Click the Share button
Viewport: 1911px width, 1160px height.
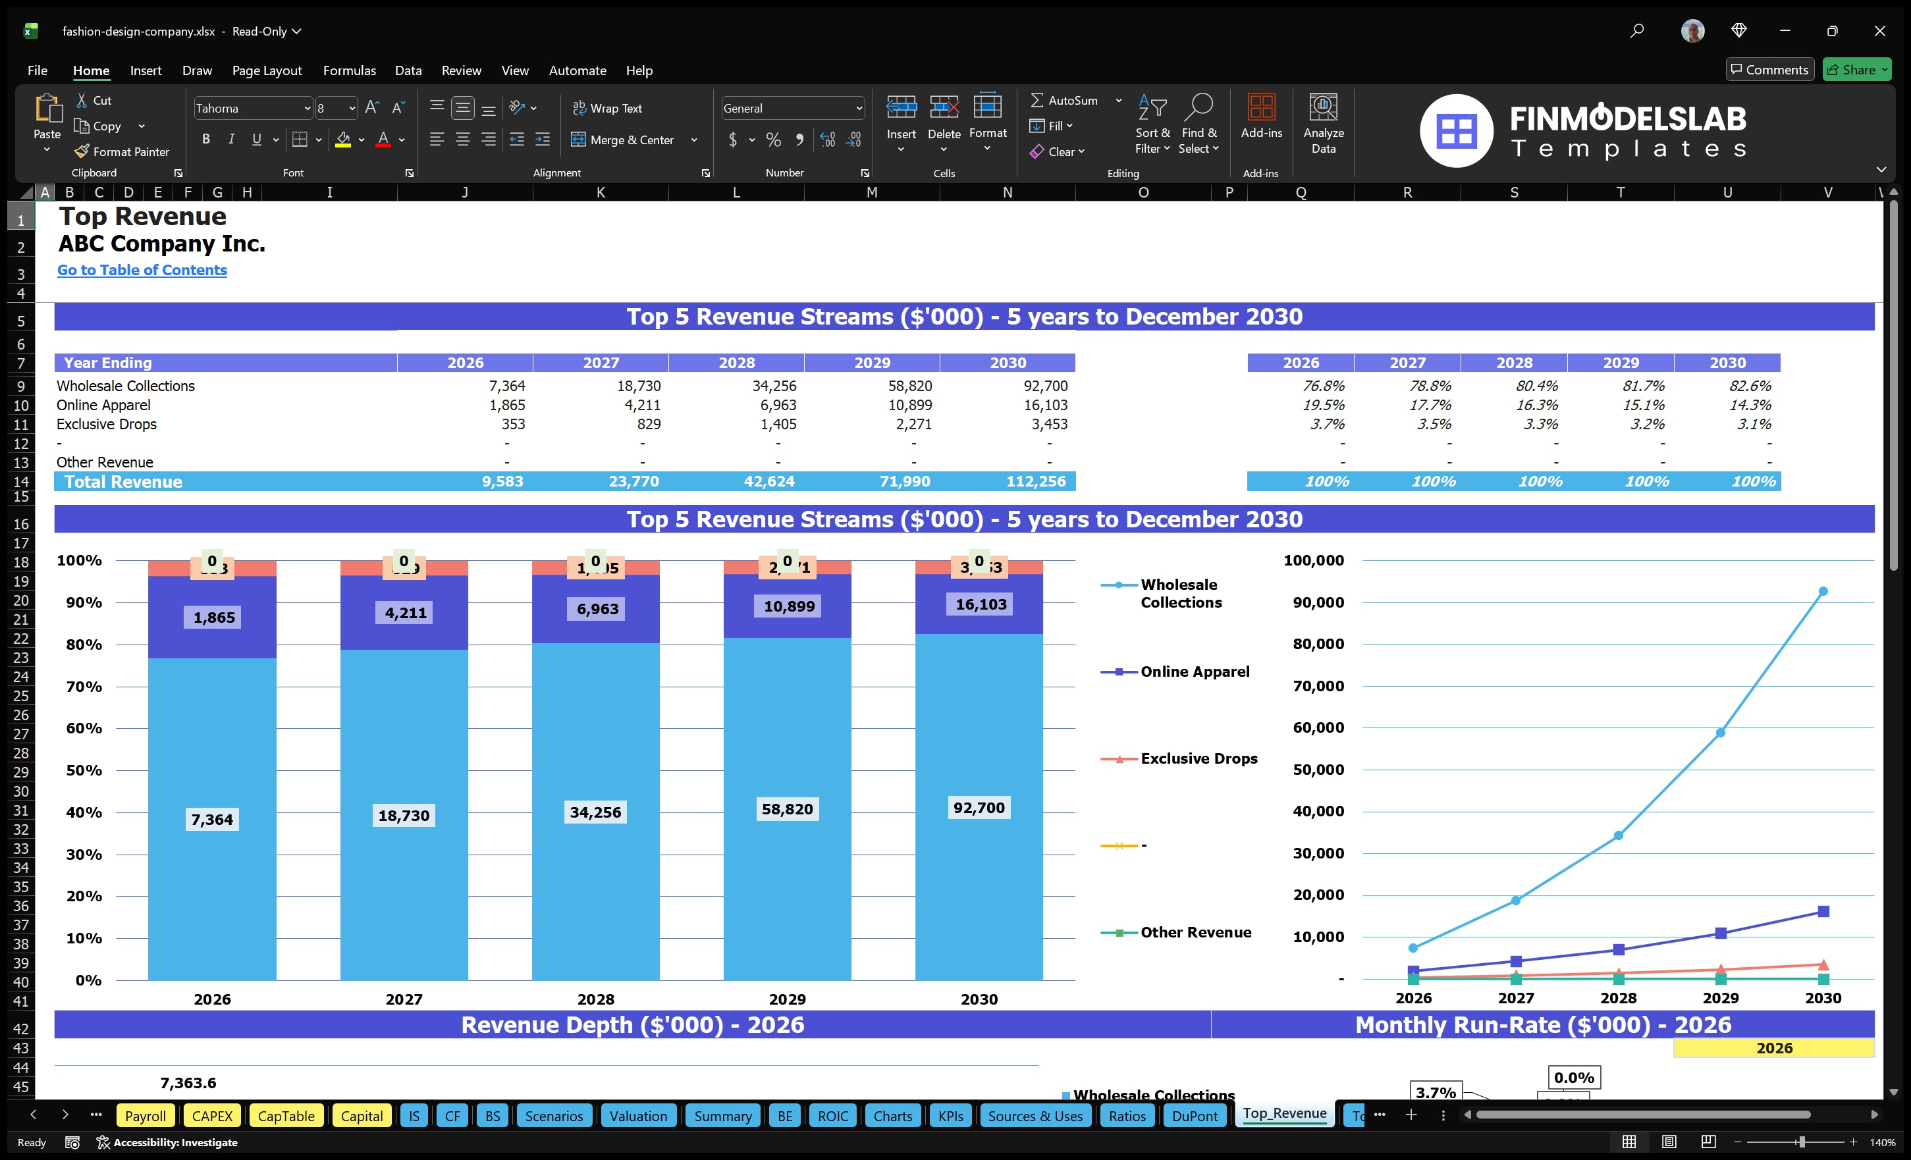[1857, 69]
